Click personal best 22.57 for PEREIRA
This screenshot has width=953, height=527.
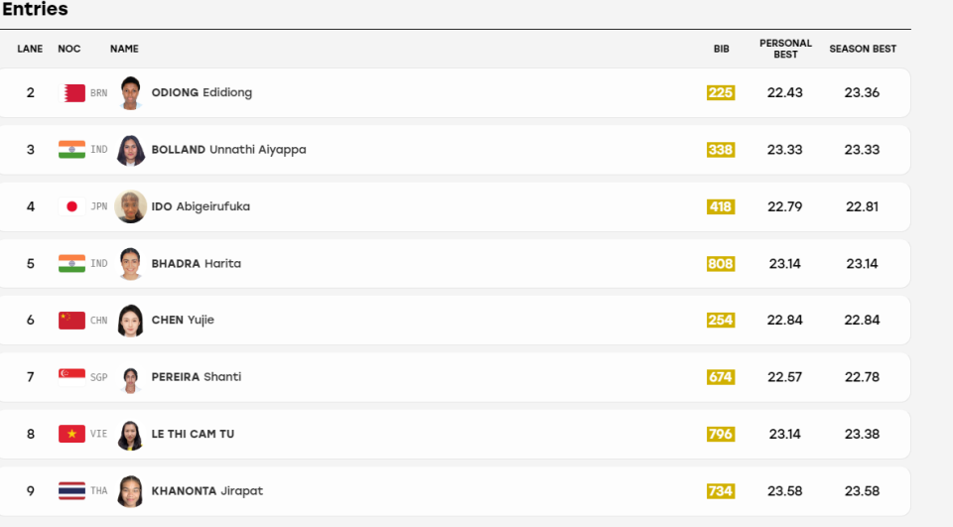pos(784,377)
